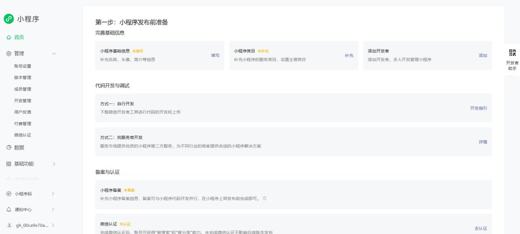The height and width of the screenshot is (234, 520).
Task: Click the 未补充 status label
Action: pos(263,51)
